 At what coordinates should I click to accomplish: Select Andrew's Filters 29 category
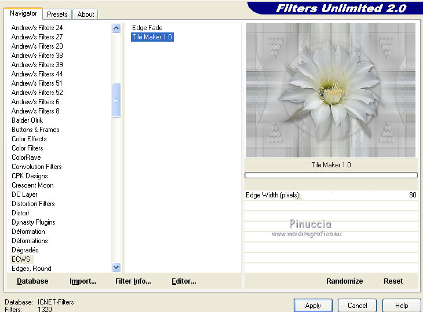37,46
